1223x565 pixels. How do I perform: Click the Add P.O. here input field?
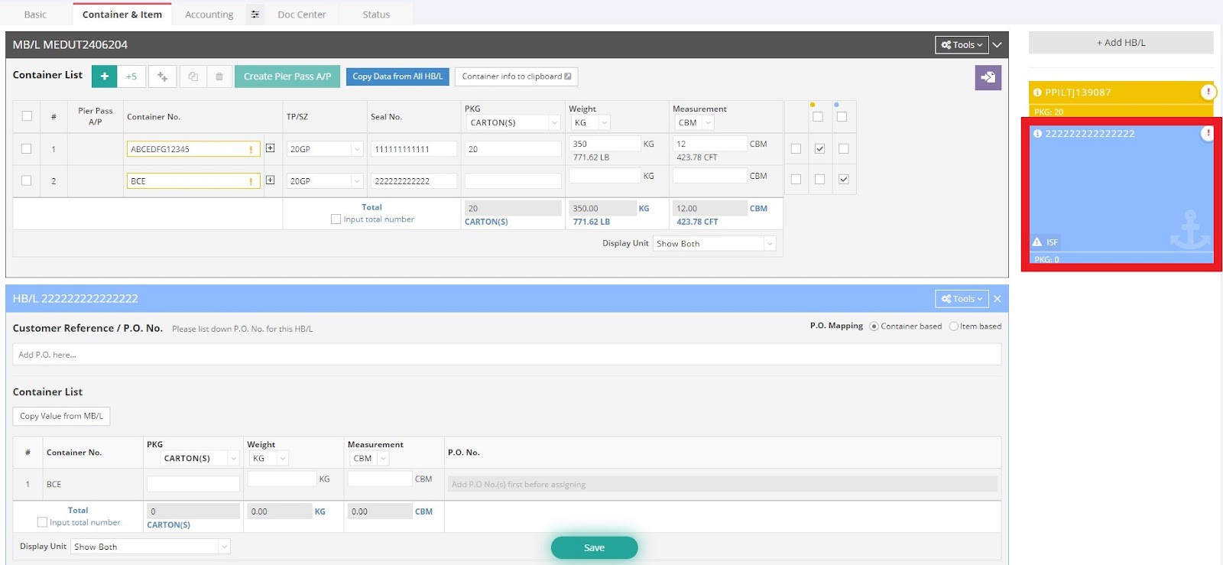pyautogui.click(x=506, y=355)
